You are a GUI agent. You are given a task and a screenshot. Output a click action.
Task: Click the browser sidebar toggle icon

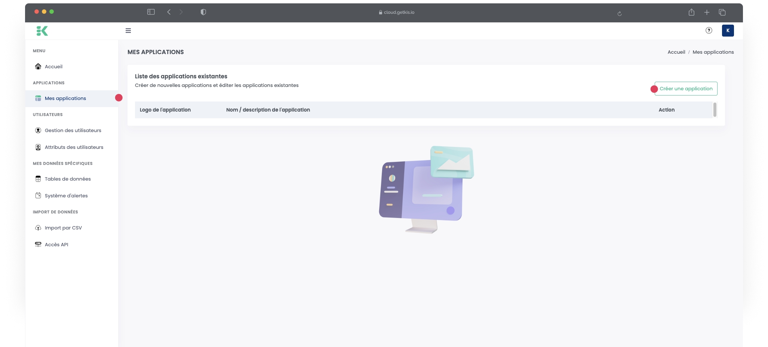[x=151, y=12]
